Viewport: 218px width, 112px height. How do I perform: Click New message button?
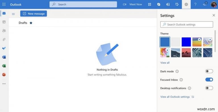[x=33, y=14]
